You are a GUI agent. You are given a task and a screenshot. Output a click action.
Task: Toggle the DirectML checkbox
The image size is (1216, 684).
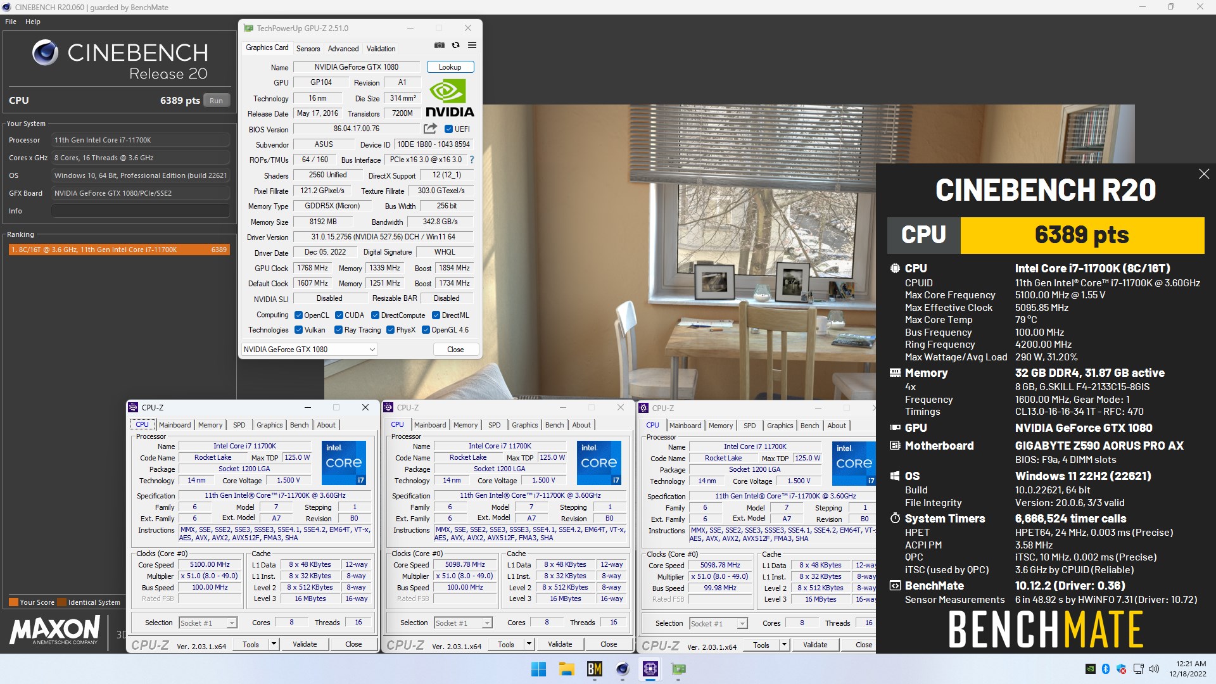[436, 315]
